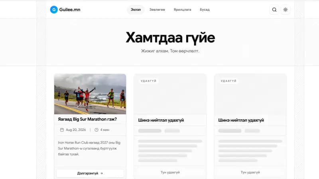
Task: Open the Зөвлөгөө nav item
Action: 157,10
